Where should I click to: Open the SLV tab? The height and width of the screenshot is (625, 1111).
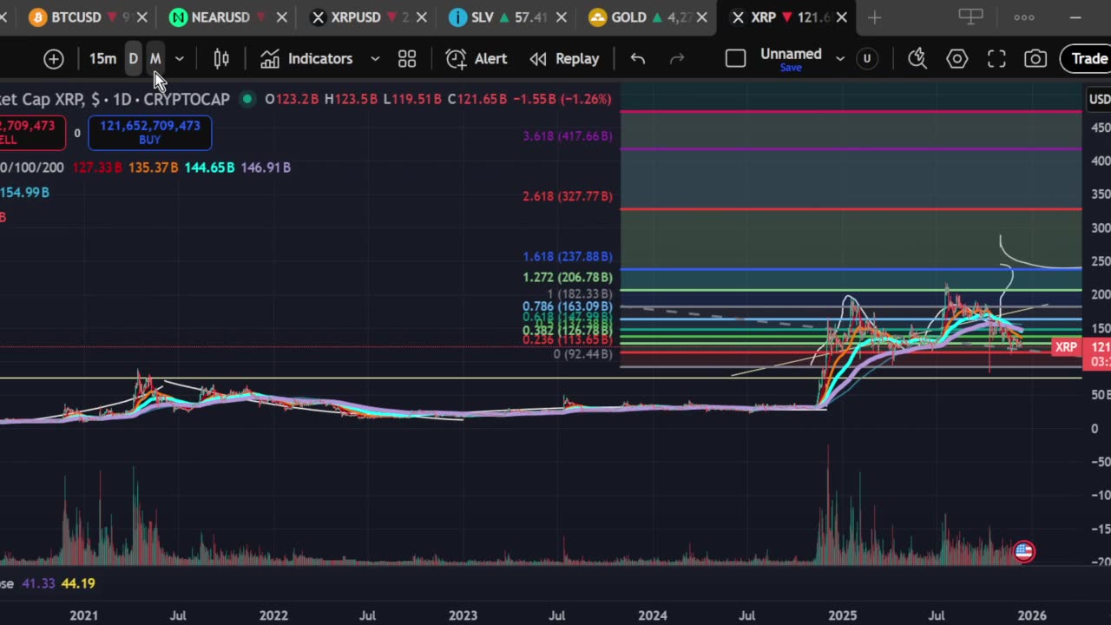(x=499, y=17)
